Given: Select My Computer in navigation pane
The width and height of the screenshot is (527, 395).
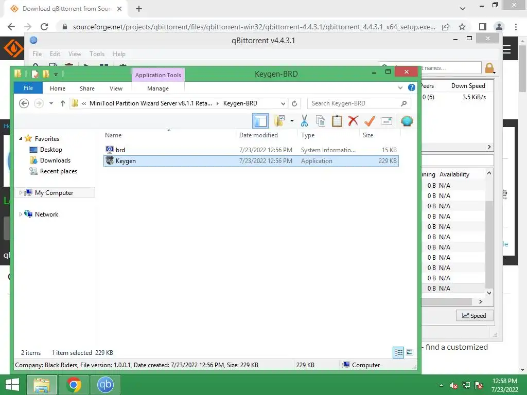Looking at the screenshot, I should 54,192.
